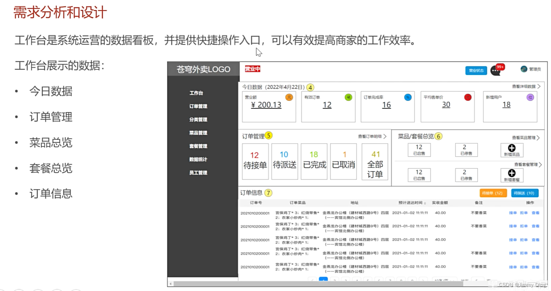Sort by 预计送达时间 column header
This screenshot has height=291, width=551.
pyautogui.click(x=412, y=203)
